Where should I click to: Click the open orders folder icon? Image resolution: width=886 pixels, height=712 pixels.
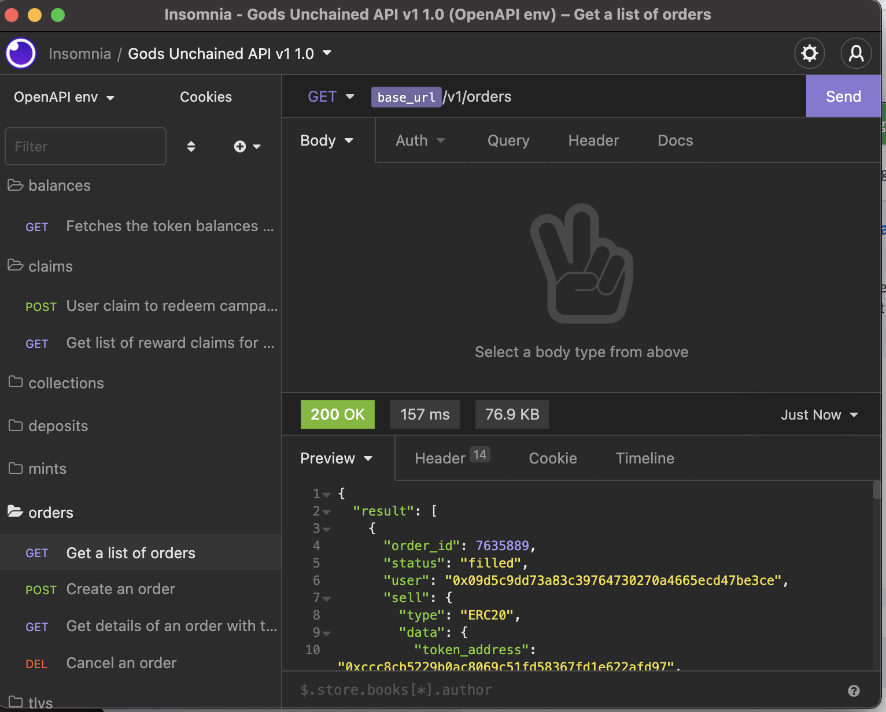coord(15,511)
